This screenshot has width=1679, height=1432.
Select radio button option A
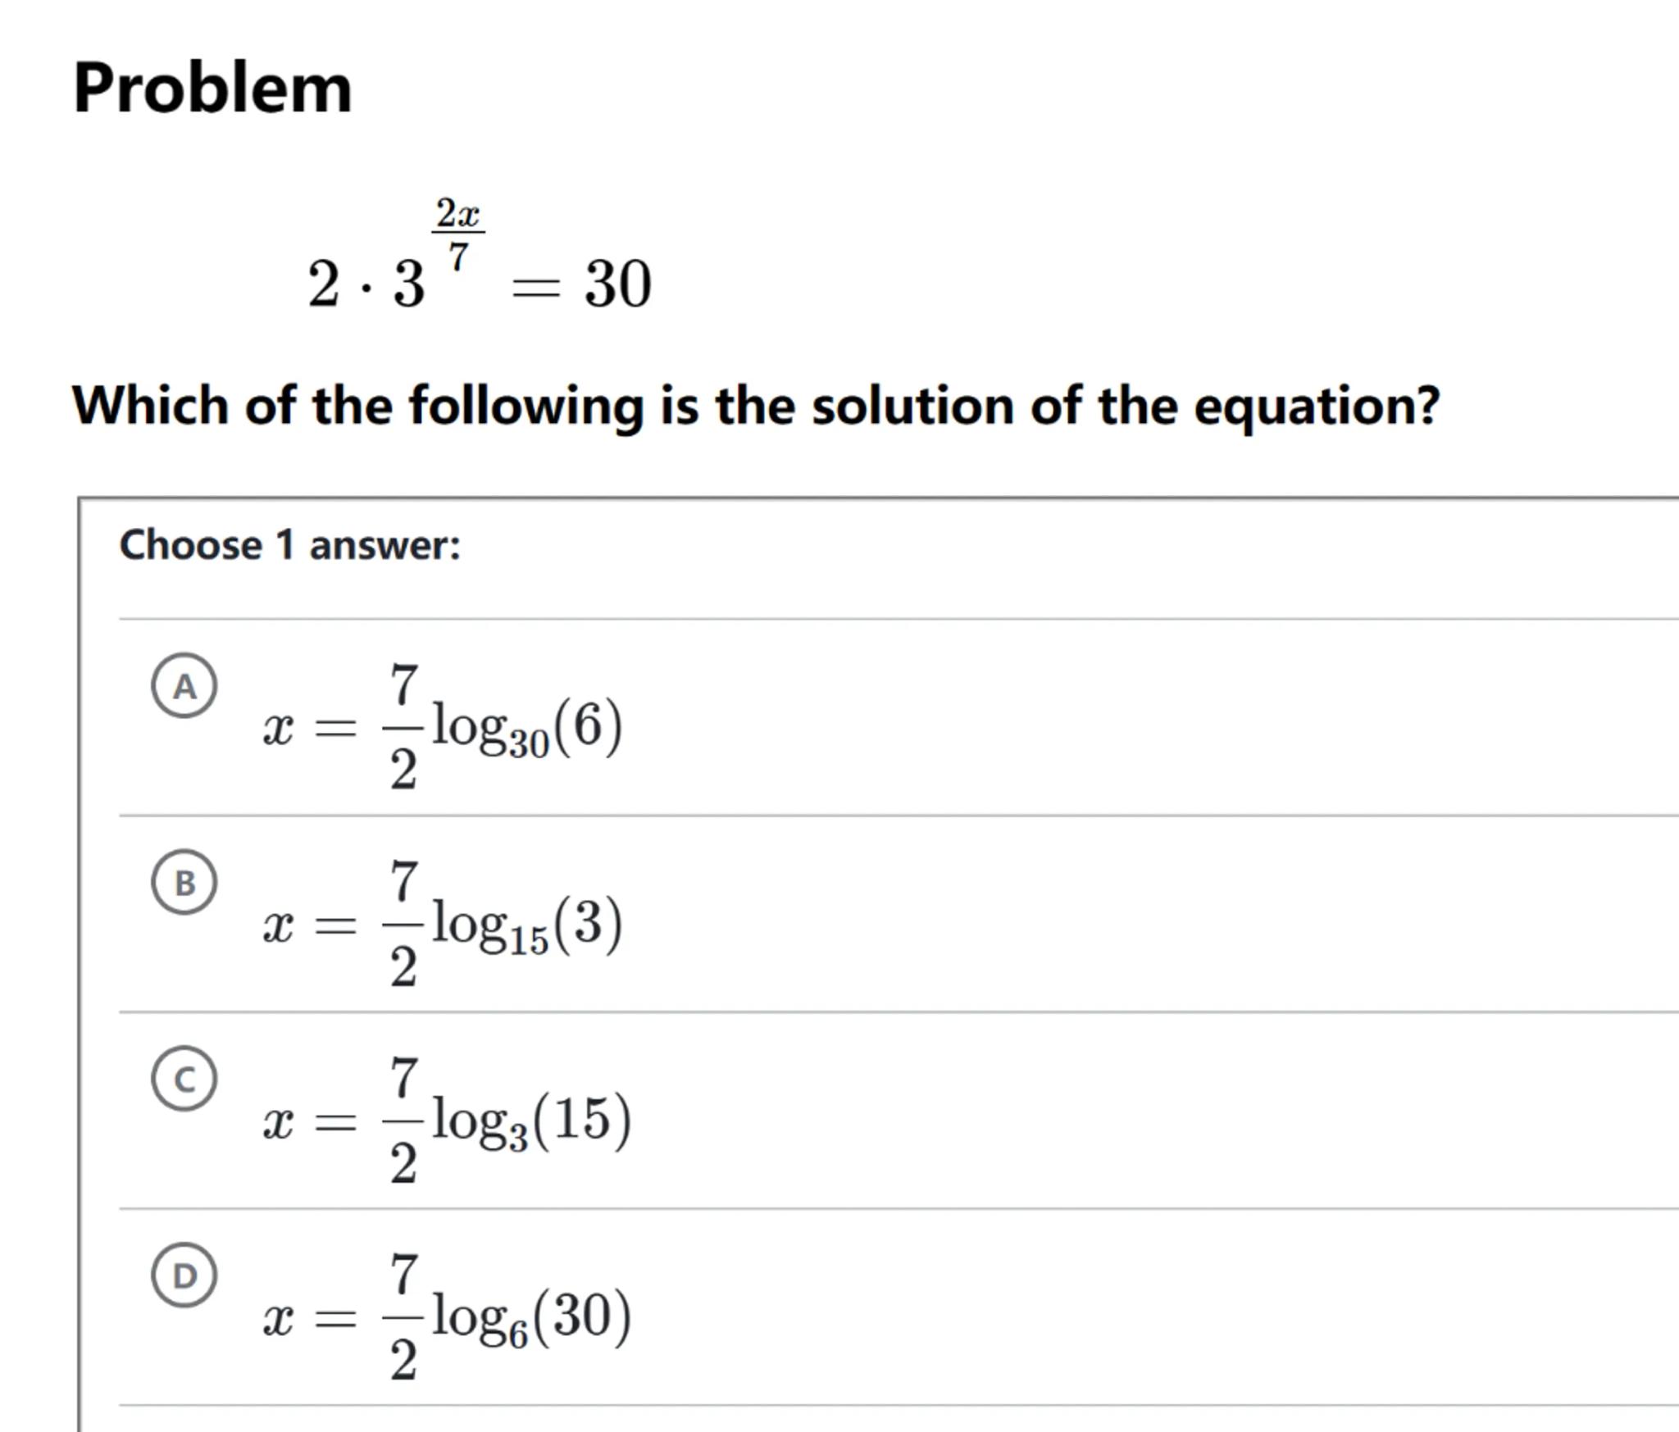(184, 685)
